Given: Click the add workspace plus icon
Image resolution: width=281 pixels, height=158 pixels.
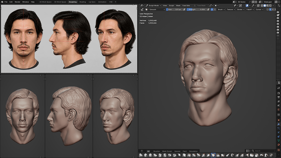Looking at the screenshot, I should click(115, 2).
